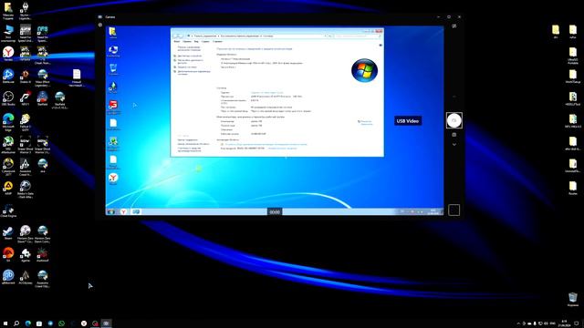Open Yandex browser from the taskbar
This screenshot has width=584, height=328.
pos(84,323)
